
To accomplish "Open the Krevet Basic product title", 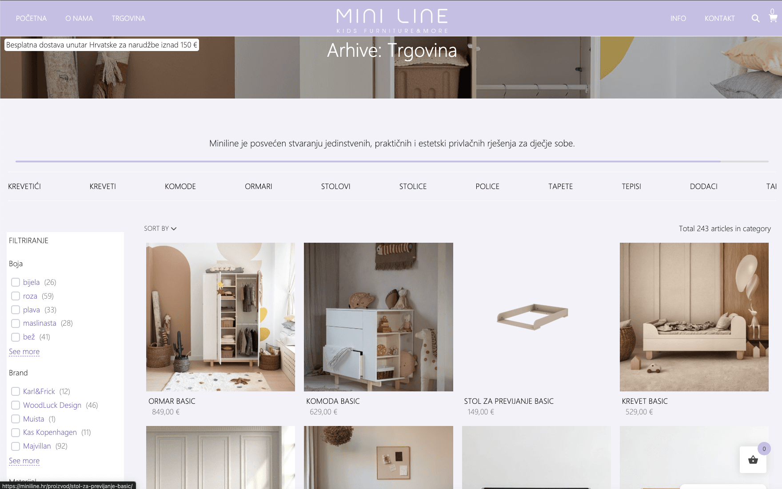I will tap(645, 401).
